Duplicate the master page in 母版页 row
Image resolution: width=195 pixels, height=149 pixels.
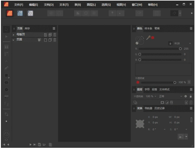pyautogui.click(x=50, y=35)
